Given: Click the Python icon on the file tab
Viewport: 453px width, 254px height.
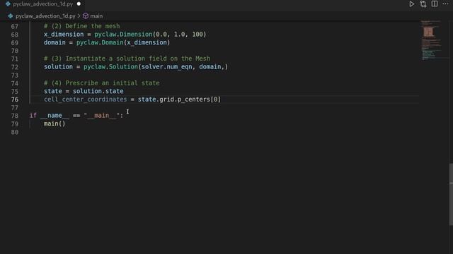Looking at the screenshot, I should (8, 4).
